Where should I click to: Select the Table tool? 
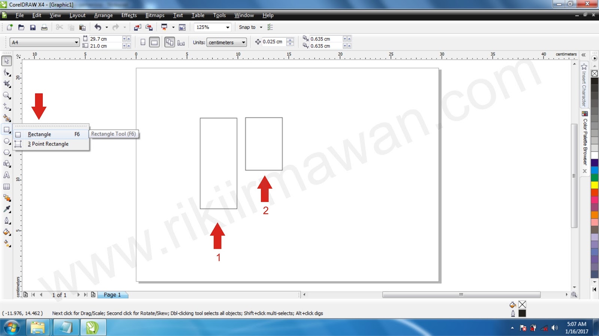tap(7, 187)
